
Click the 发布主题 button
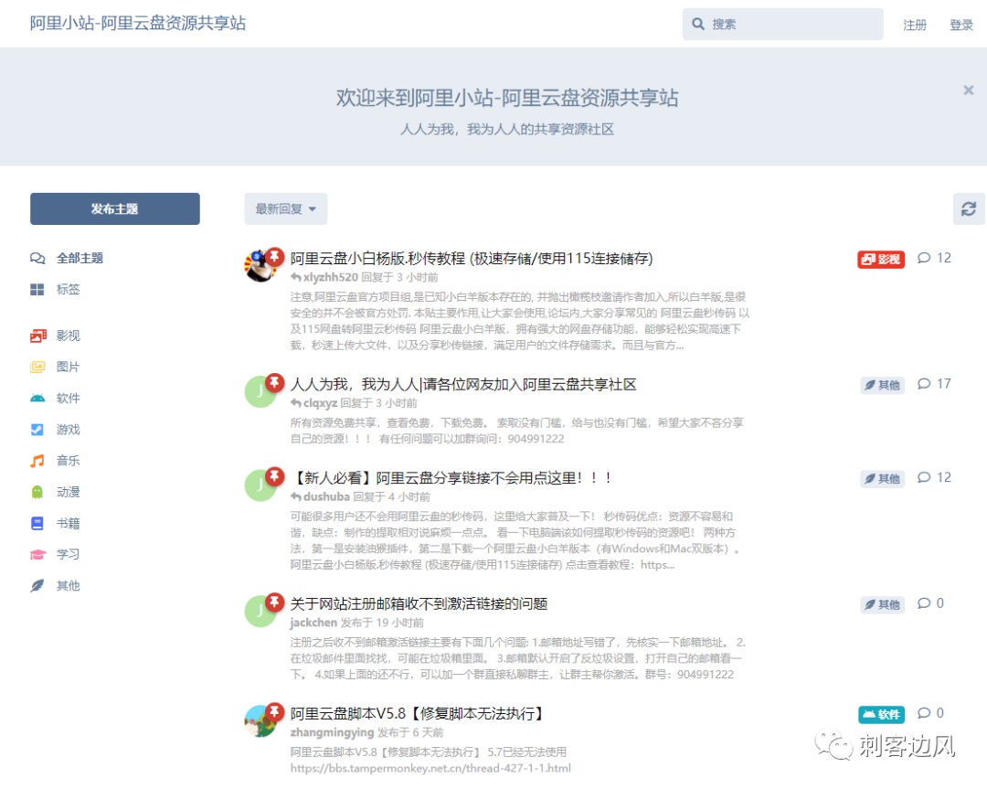114,209
